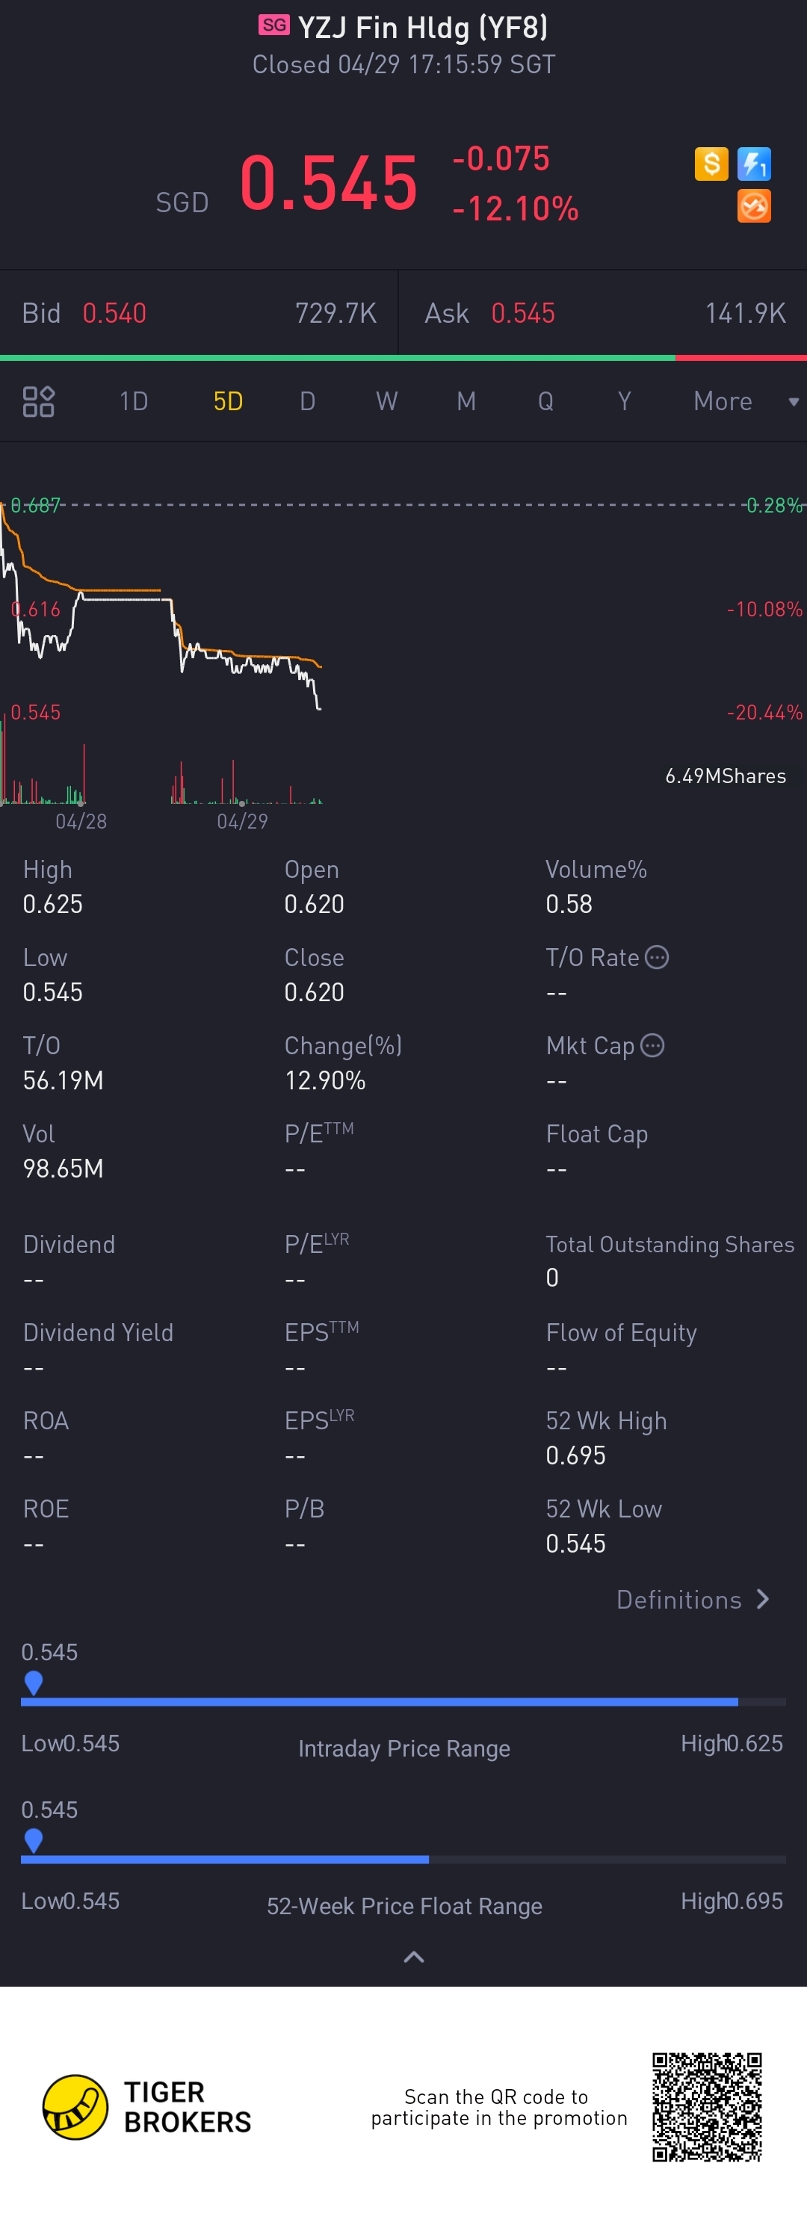Click the Tiger Brokers logo
The width and height of the screenshot is (807, 2228).
pos(75,2107)
